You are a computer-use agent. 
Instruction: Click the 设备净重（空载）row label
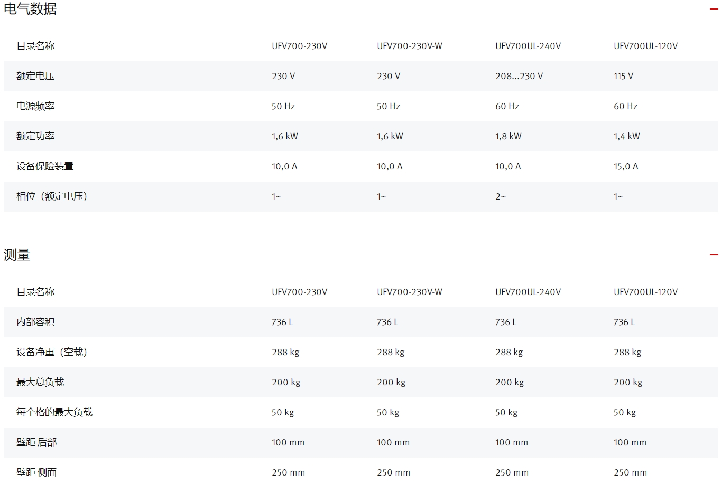point(52,352)
